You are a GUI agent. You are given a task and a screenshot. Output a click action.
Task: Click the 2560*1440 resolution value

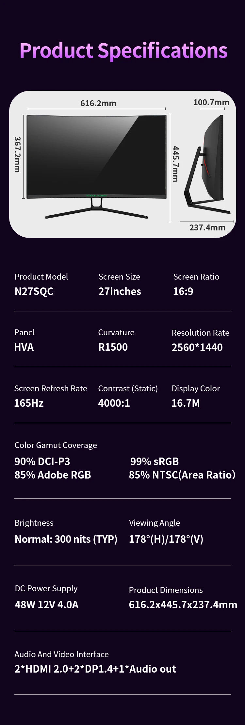click(x=197, y=347)
